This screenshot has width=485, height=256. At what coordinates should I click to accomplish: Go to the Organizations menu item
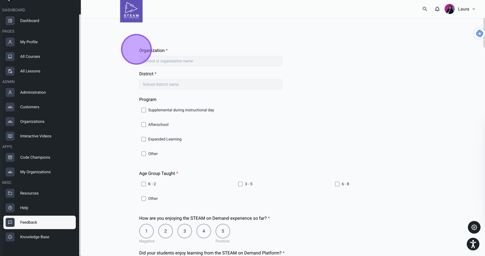pyautogui.click(x=32, y=122)
